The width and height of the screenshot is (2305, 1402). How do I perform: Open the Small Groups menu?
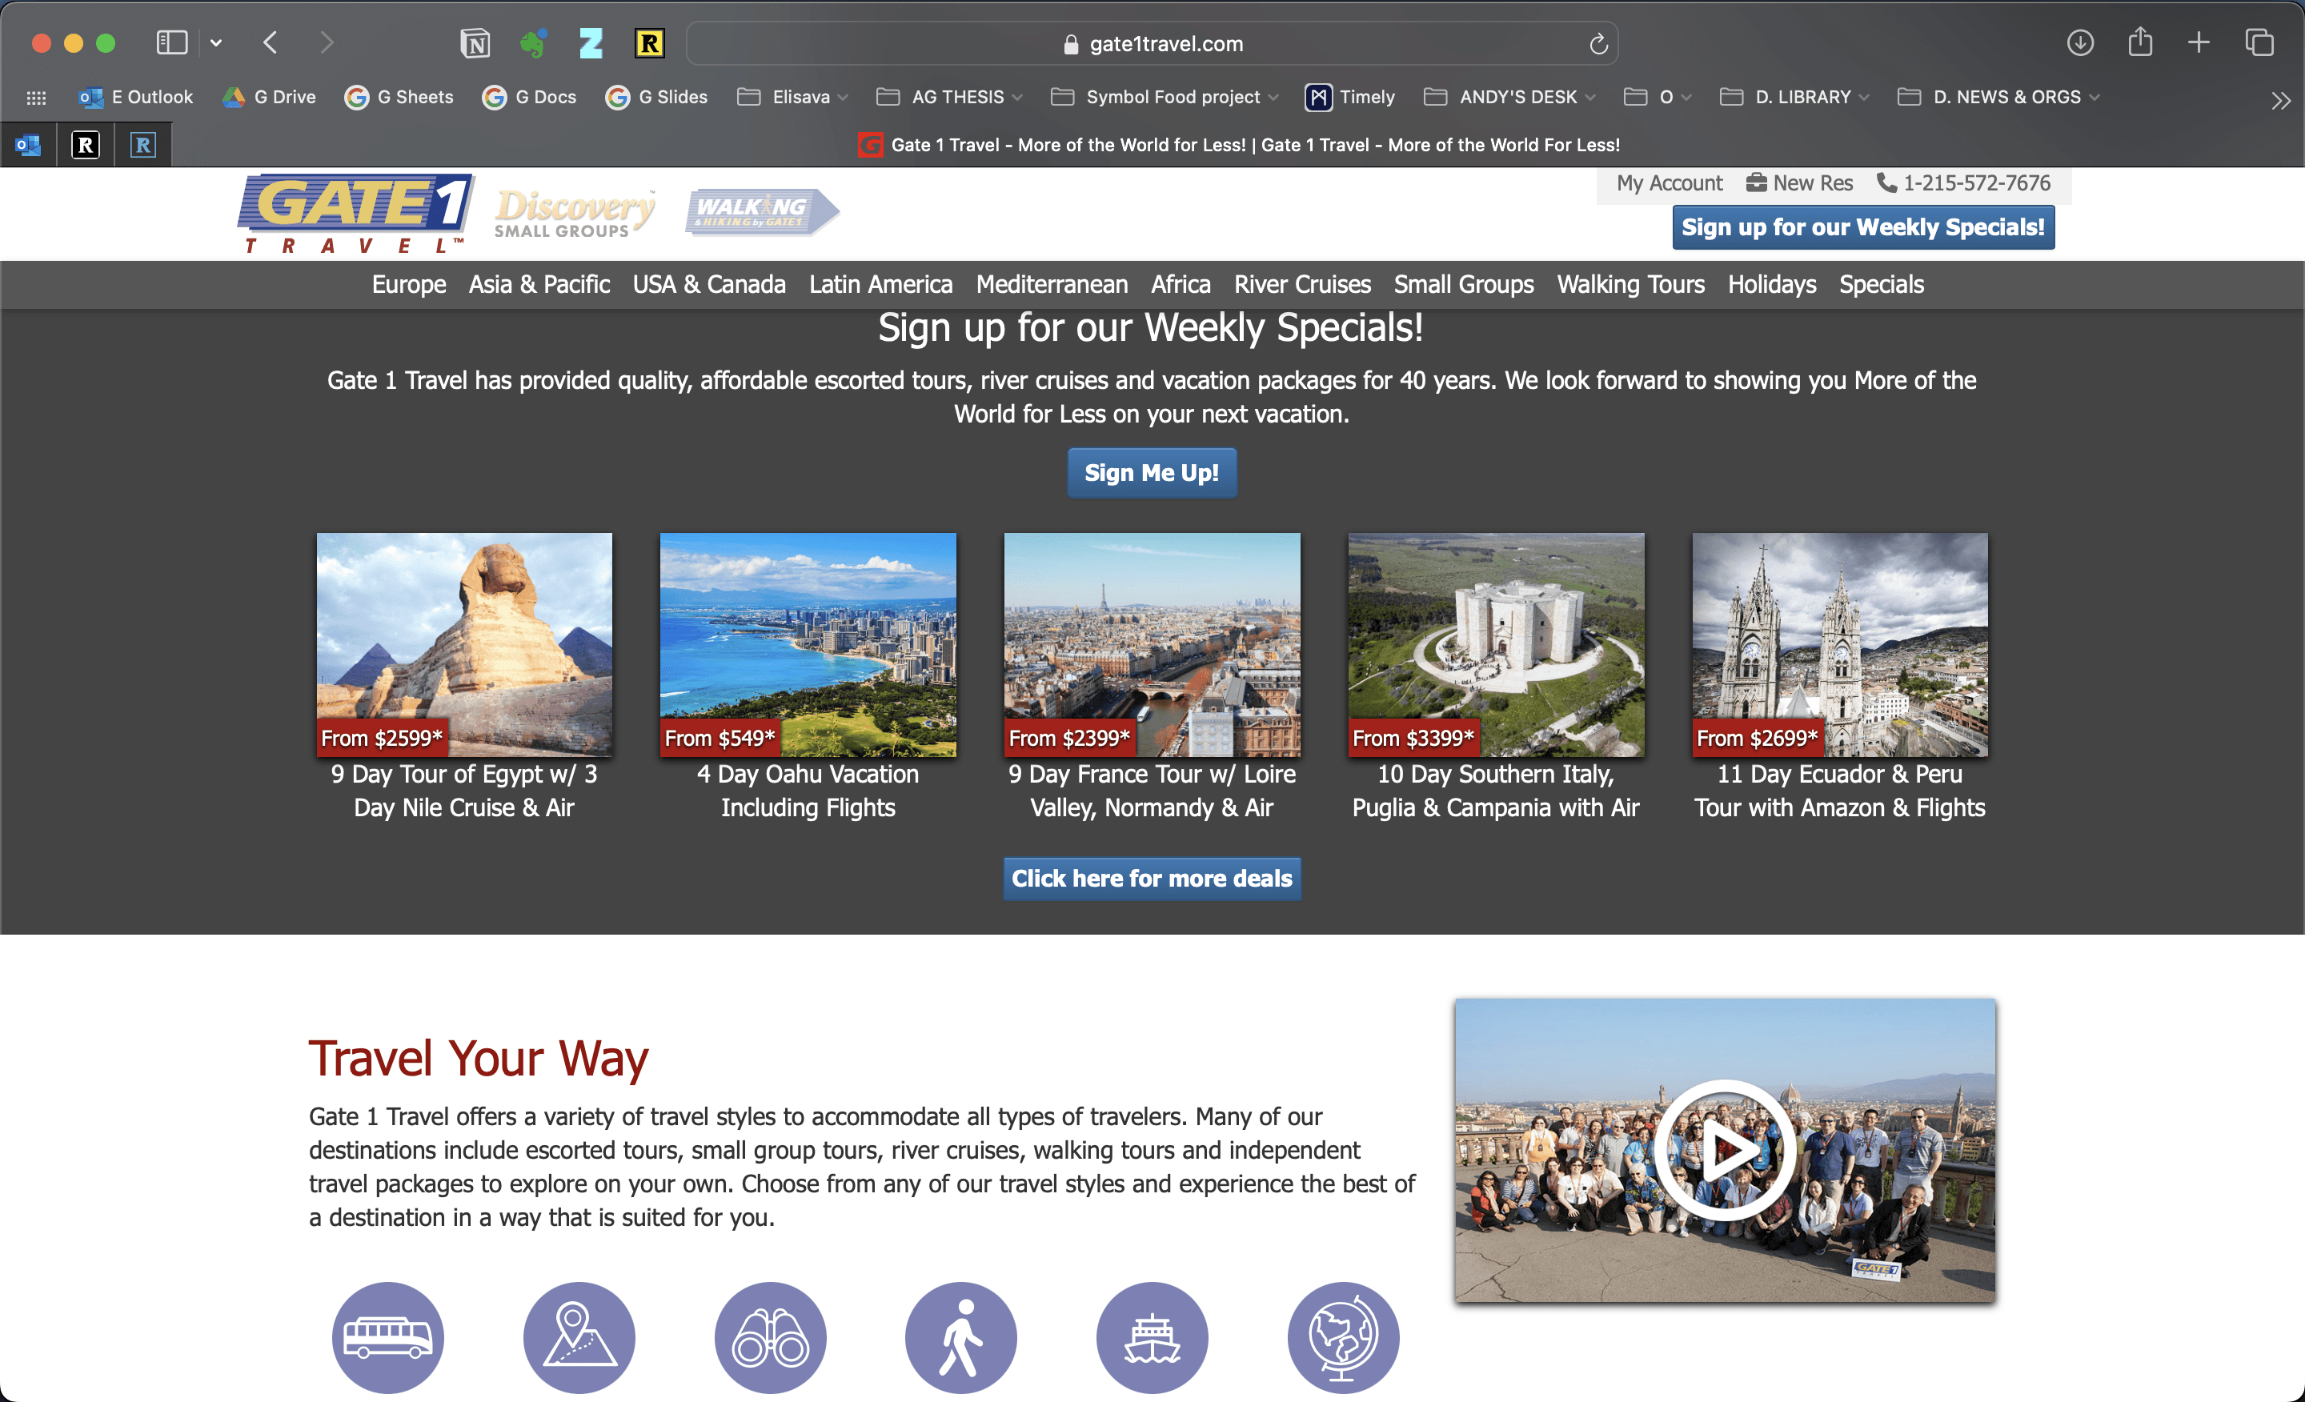pos(1463,284)
